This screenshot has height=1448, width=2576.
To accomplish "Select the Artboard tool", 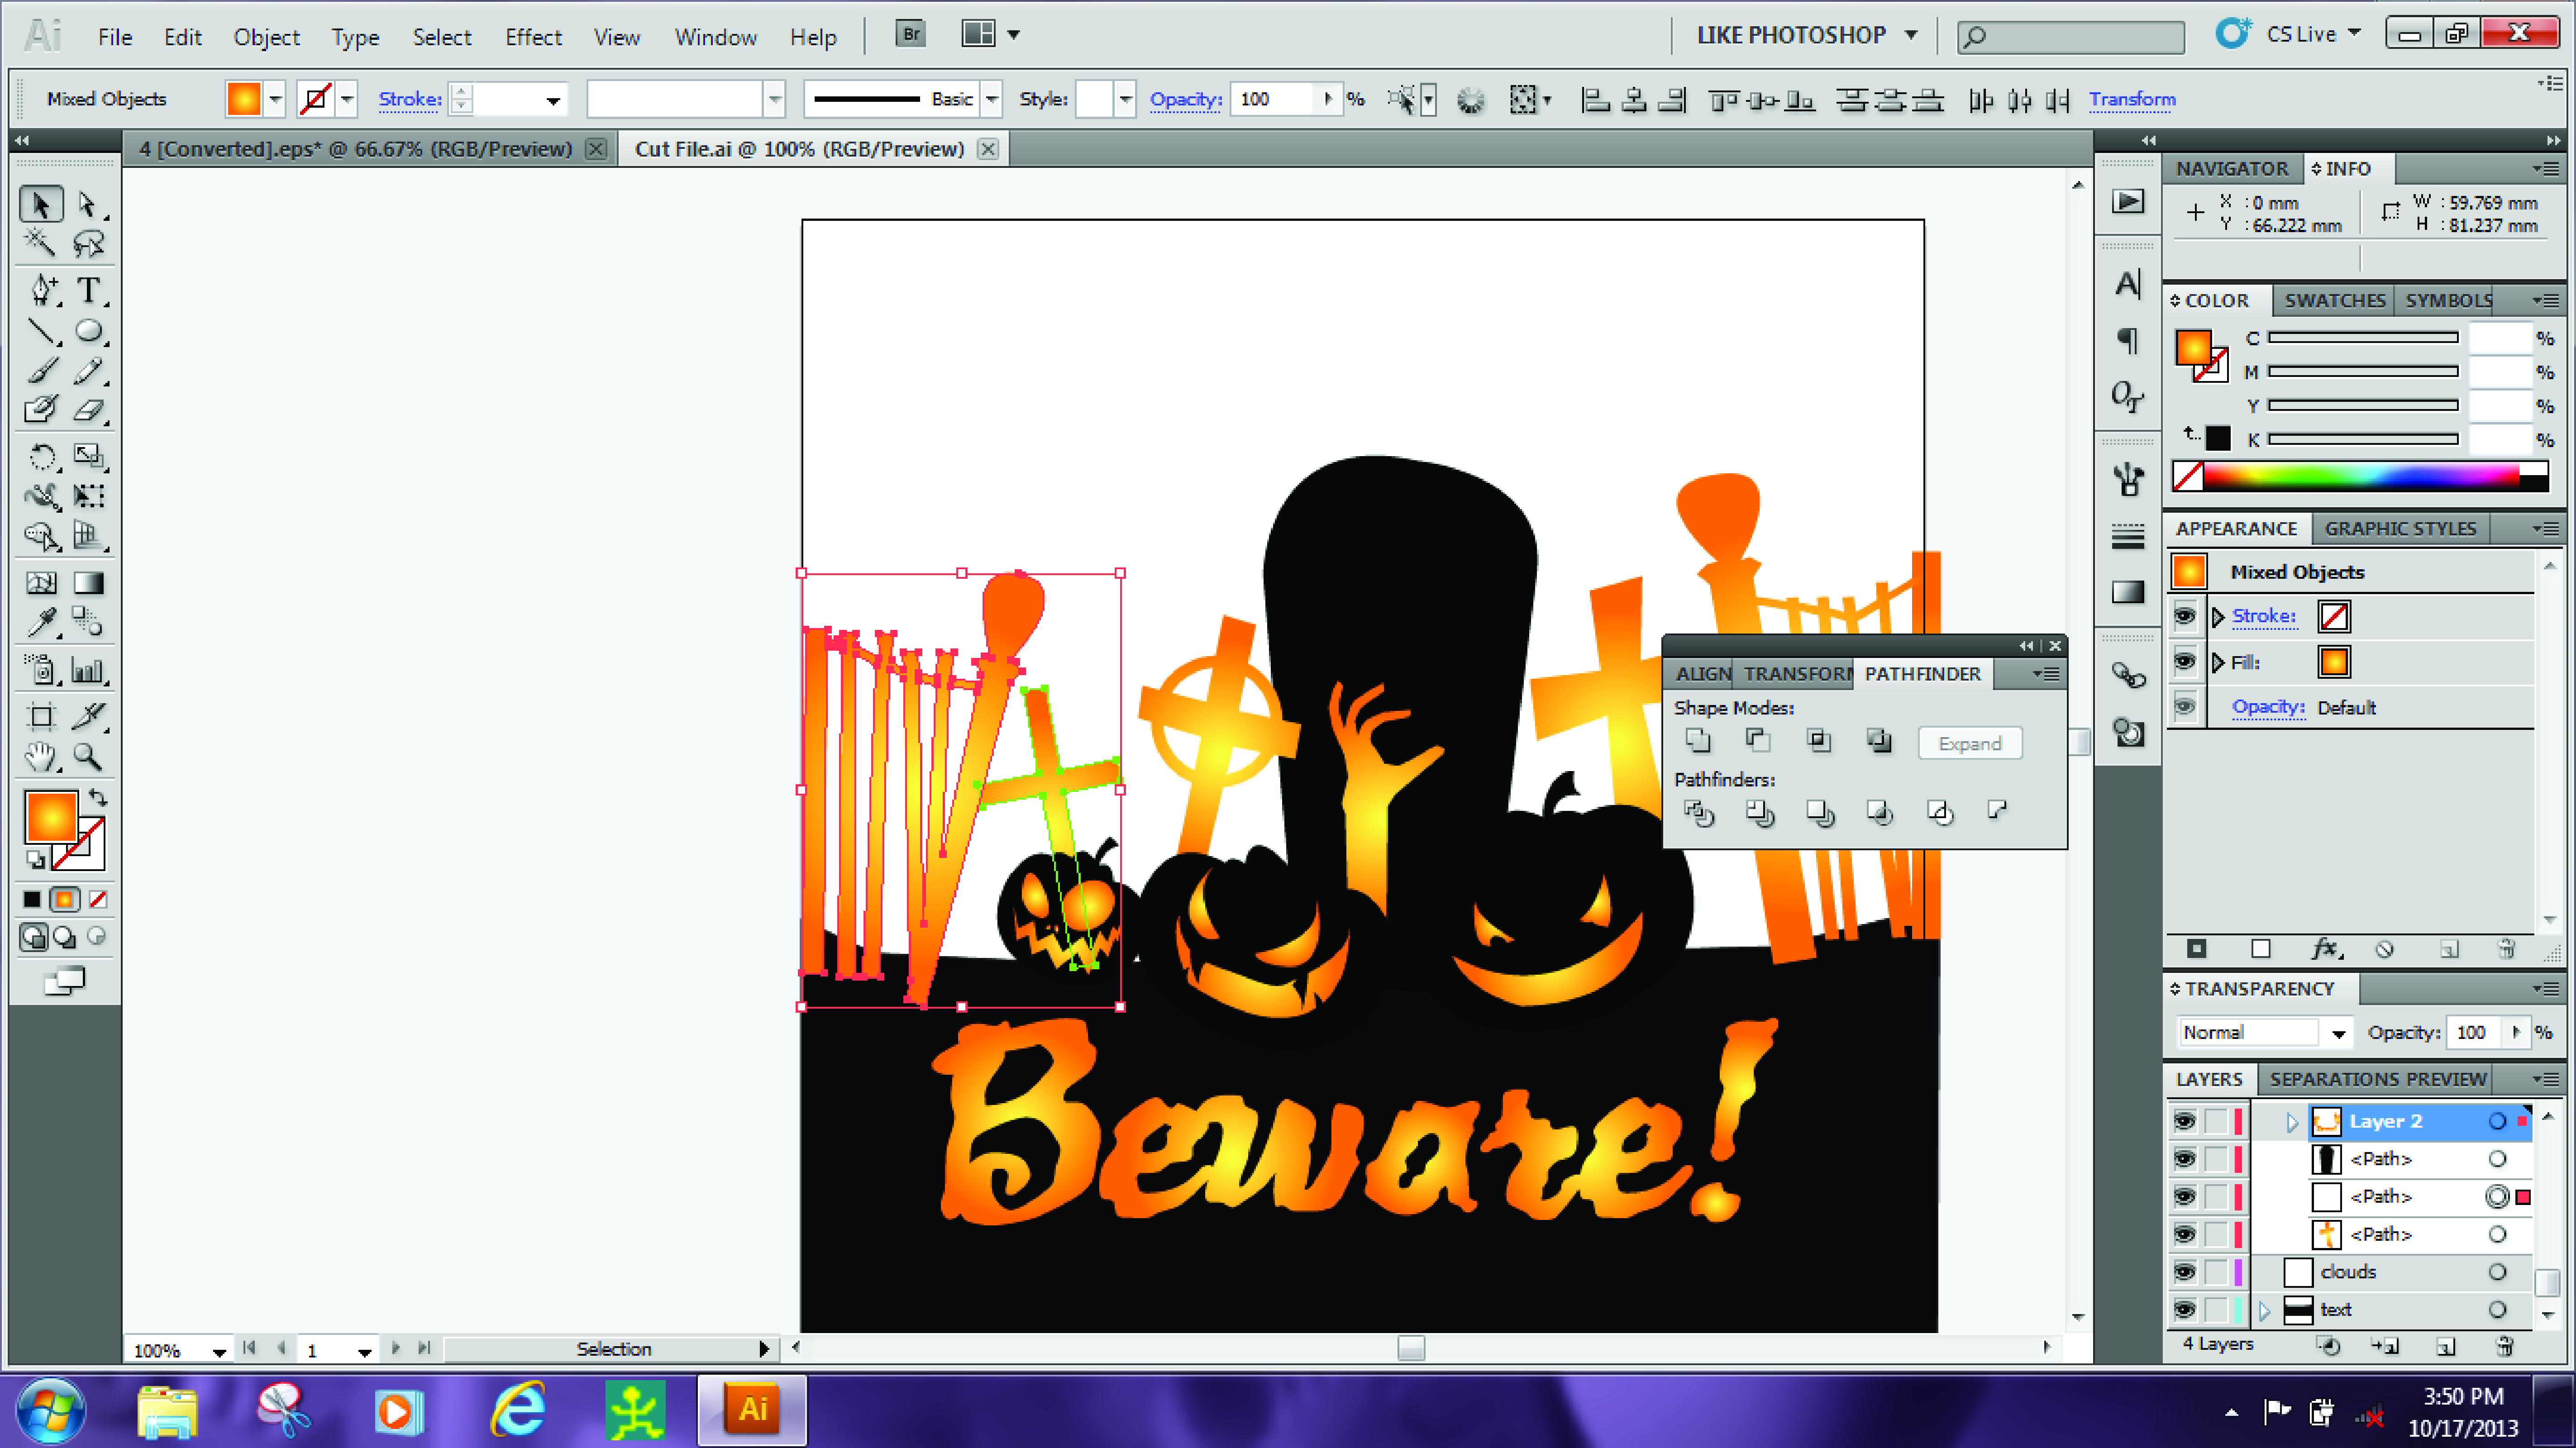I will coord(41,716).
